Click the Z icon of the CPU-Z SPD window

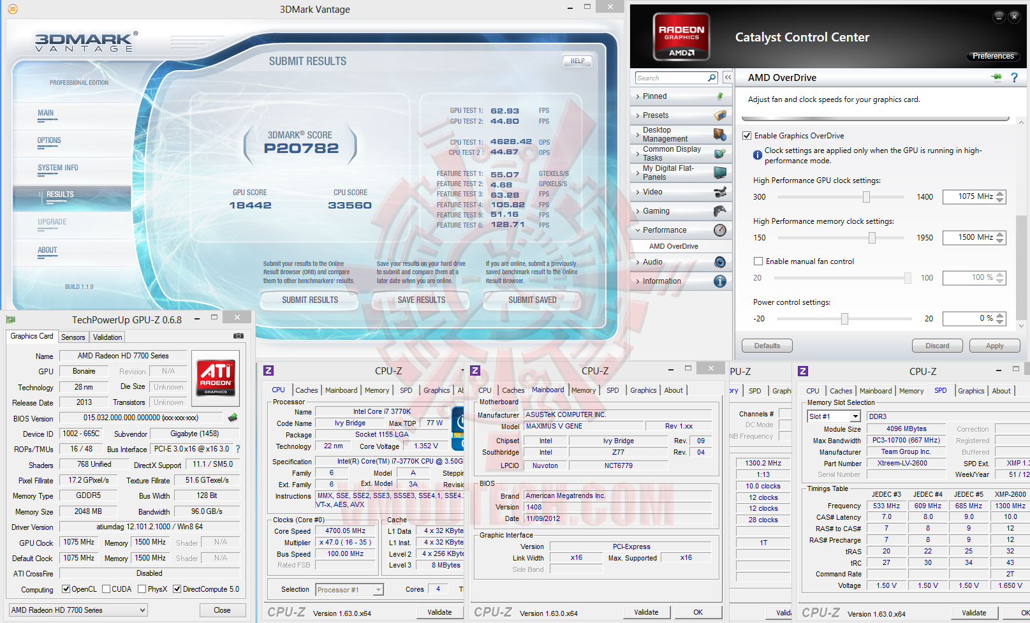point(803,371)
